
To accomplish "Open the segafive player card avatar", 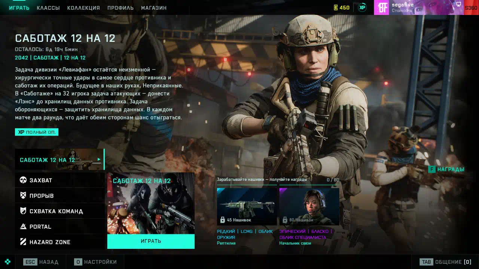I will coord(382,7).
